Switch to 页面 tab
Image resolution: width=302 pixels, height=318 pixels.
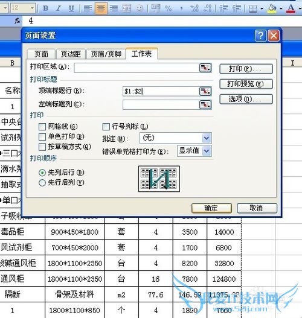[x=41, y=54]
